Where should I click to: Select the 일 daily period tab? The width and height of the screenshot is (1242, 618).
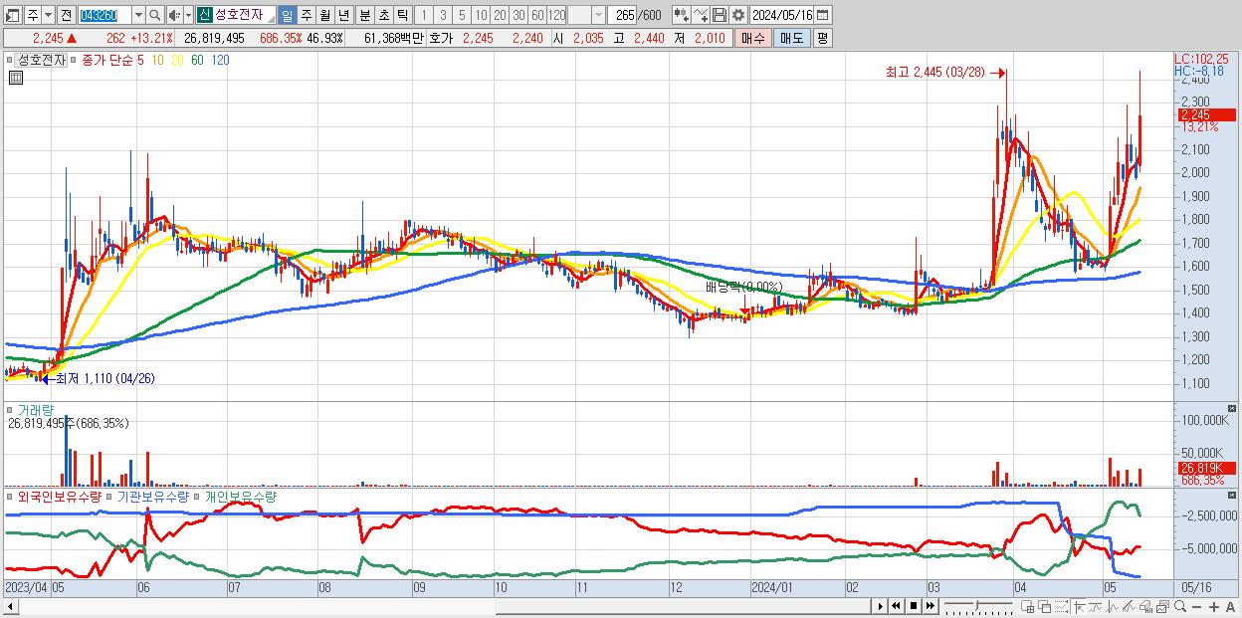pyautogui.click(x=287, y=16)
